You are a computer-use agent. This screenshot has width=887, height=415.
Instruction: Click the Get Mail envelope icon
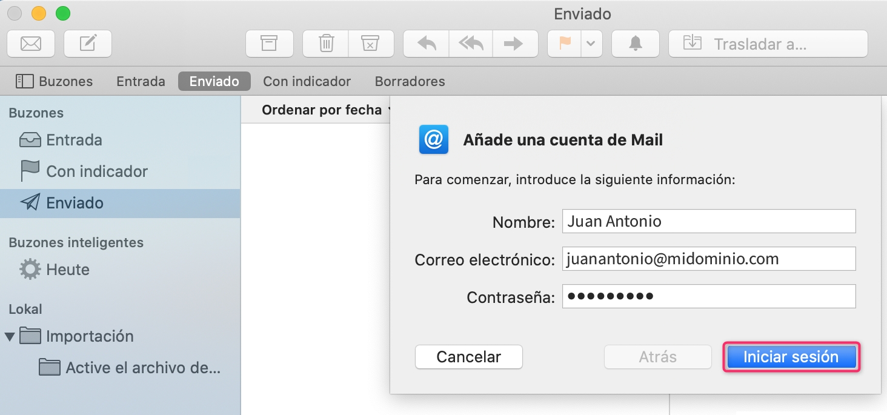31,44
